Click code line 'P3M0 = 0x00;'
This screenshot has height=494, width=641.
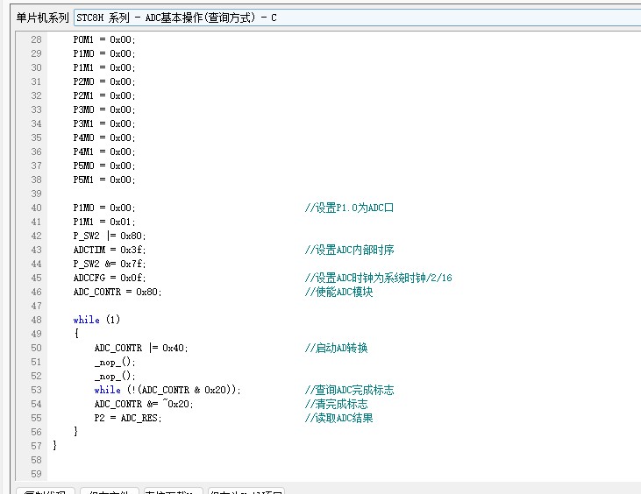click(104, 109)
